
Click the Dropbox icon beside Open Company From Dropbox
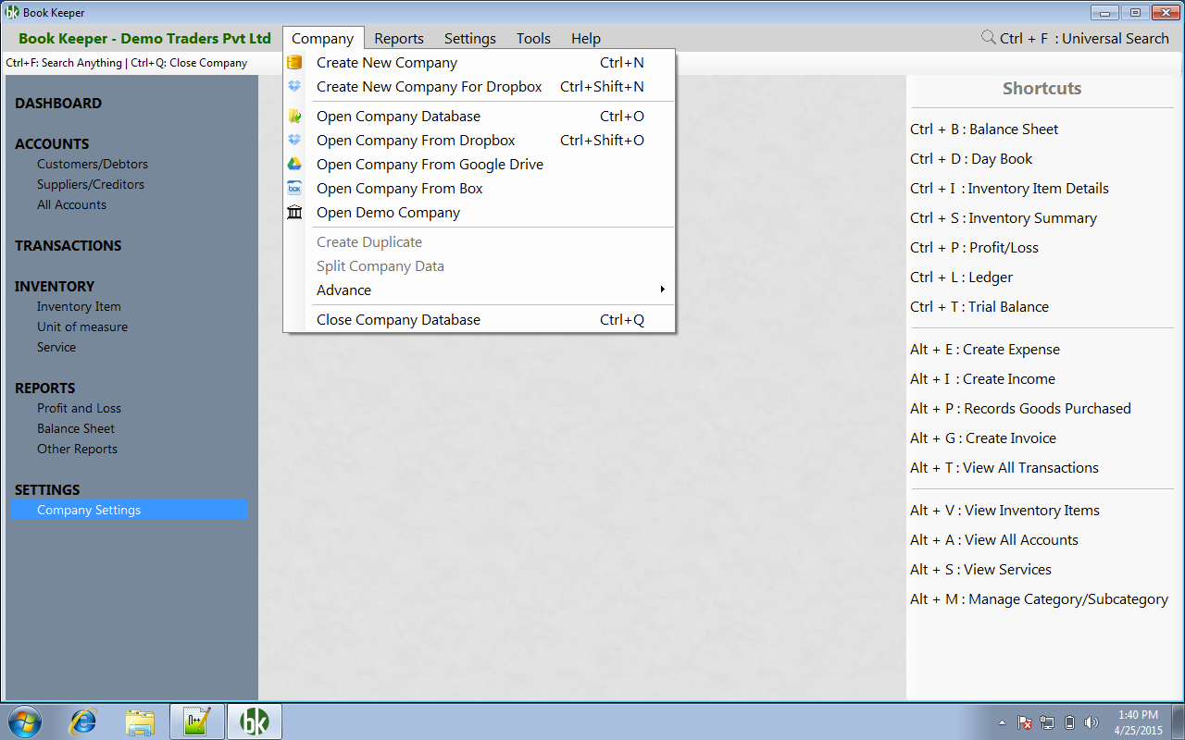coord(294,141)
